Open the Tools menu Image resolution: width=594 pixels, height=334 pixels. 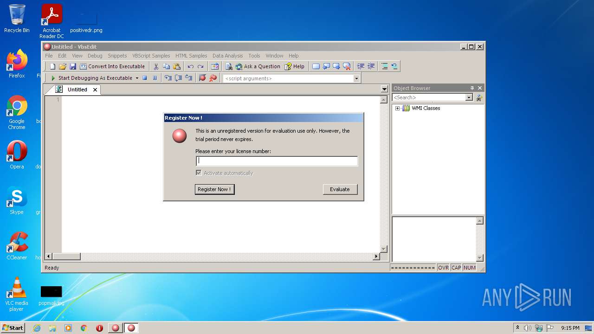(x=254, y=56)
